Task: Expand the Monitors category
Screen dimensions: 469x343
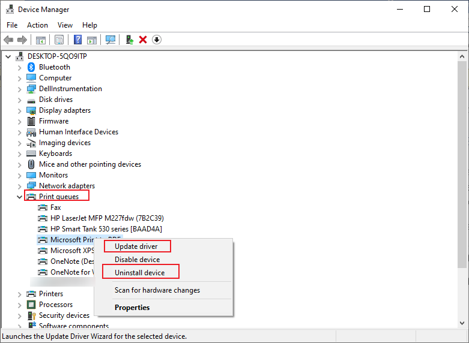Action: point(19,176)
